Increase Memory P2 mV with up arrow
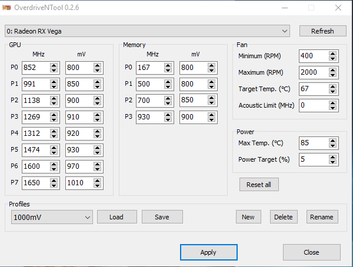The height and width of the screenshot is (267, 353). (211, 98)
